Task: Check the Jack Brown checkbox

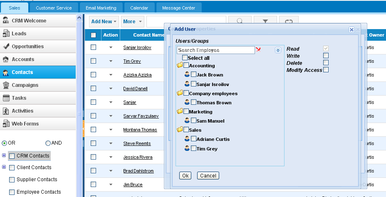Action: [x=193, y=74]
